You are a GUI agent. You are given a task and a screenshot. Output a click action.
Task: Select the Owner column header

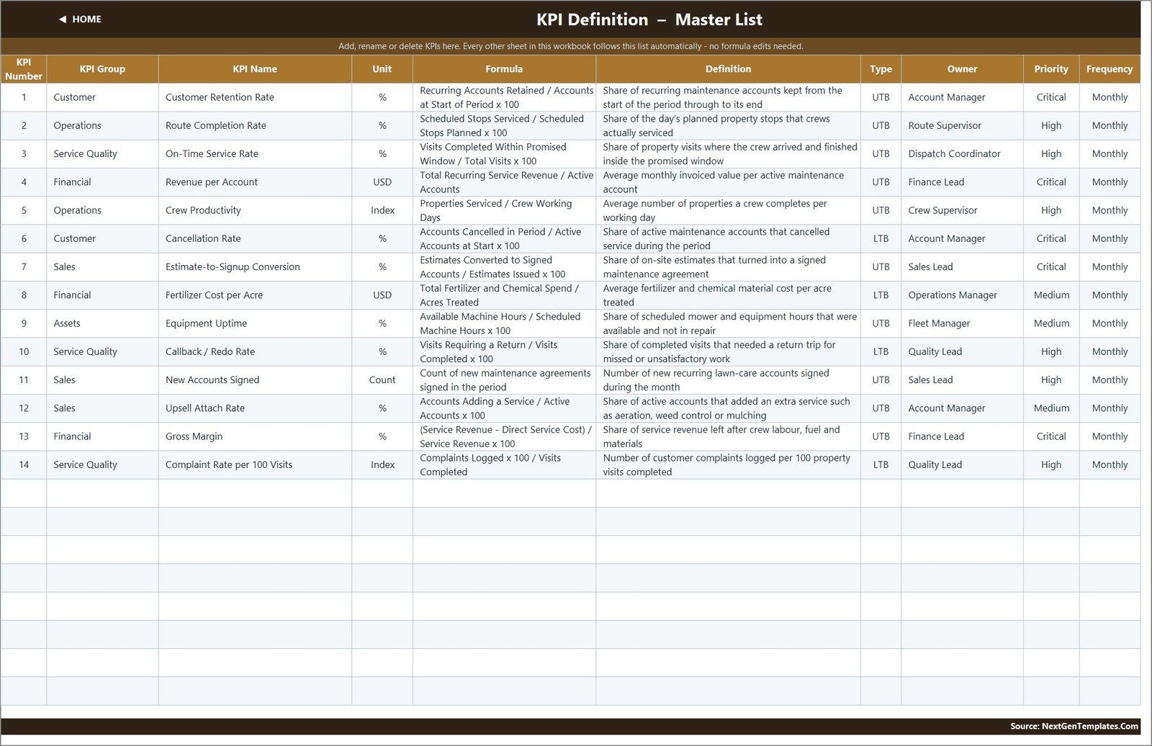tap(962, 69)
